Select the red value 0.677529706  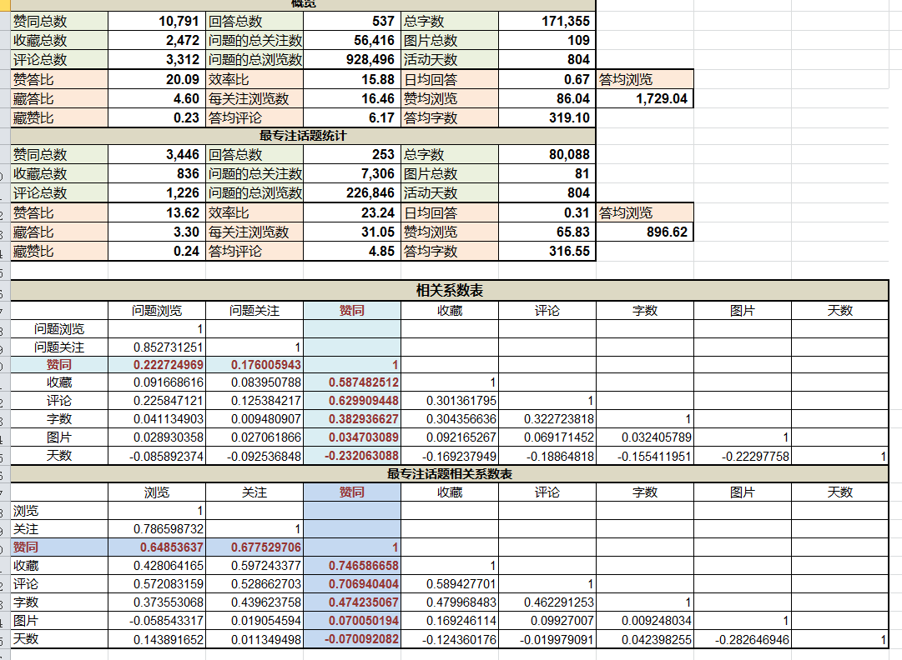(x=254, y=547)
